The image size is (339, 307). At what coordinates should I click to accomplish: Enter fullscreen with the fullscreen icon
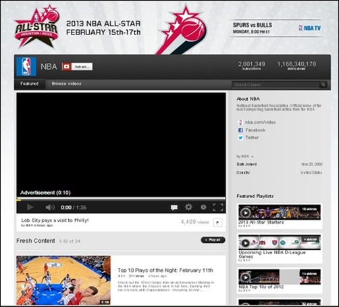tap(218, 207)
